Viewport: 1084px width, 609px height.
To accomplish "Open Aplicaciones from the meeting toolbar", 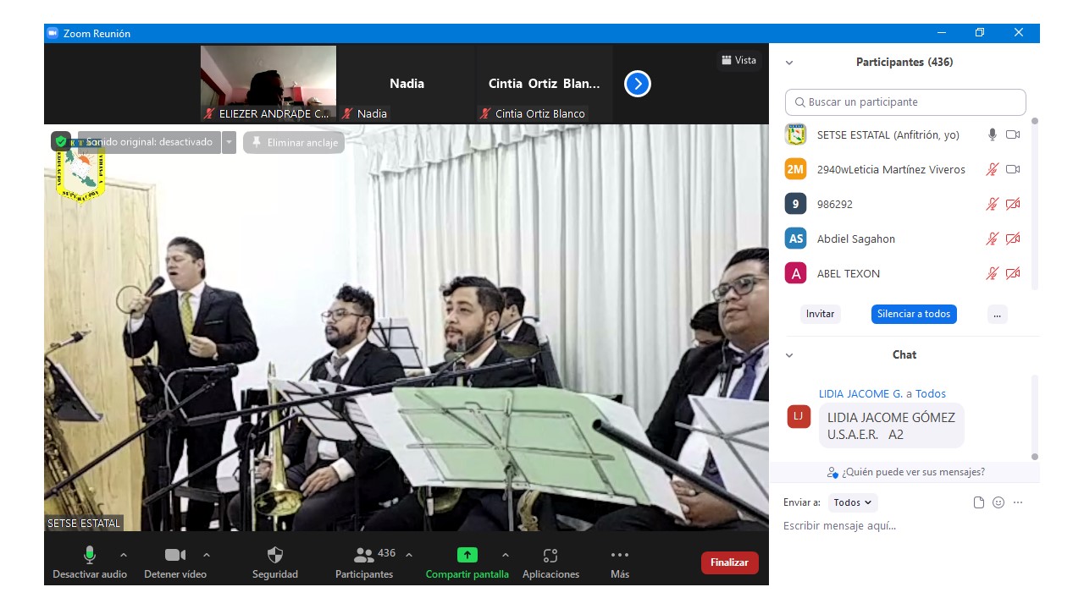I will [550, 556].
